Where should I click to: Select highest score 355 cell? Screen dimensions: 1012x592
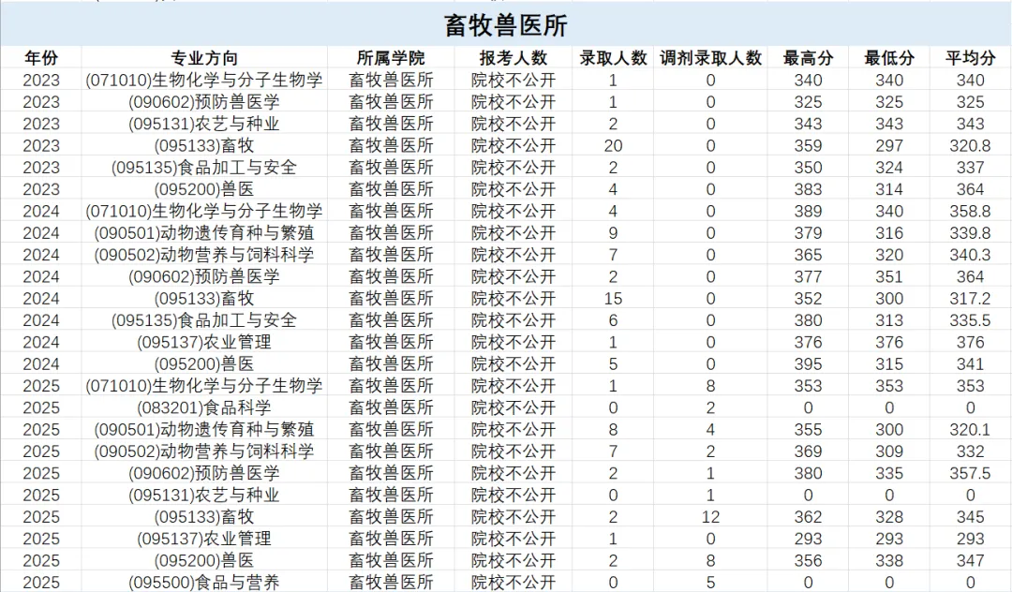(808, 430)
